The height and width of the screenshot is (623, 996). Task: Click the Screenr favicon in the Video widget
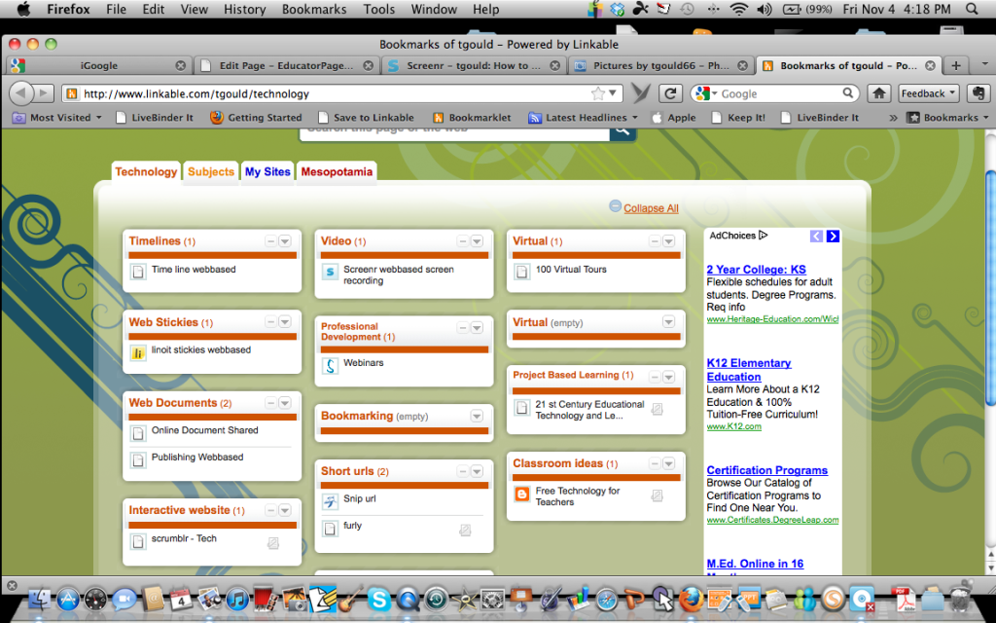point(330,273)
